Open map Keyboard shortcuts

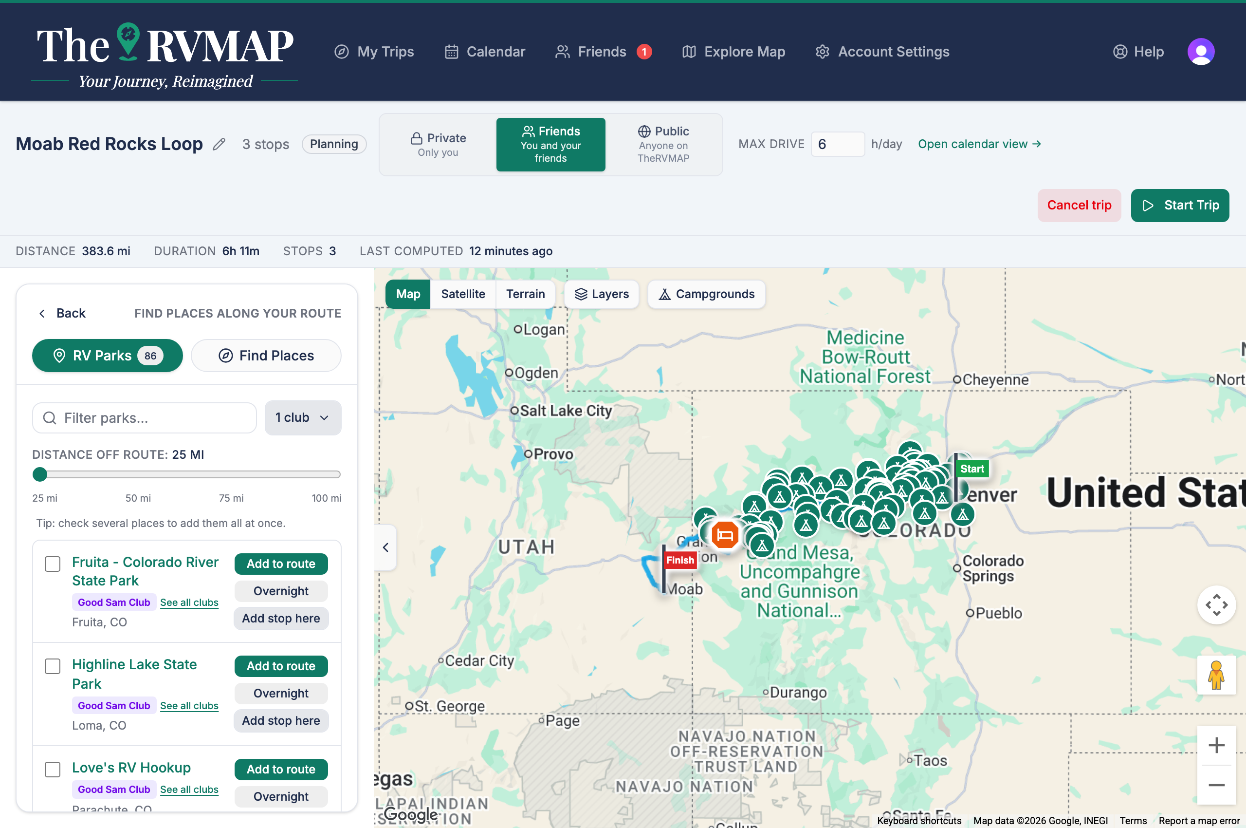point(919,821)
